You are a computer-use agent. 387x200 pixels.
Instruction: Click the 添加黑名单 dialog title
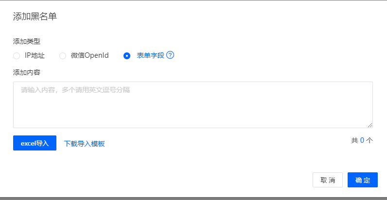point(35,17)
